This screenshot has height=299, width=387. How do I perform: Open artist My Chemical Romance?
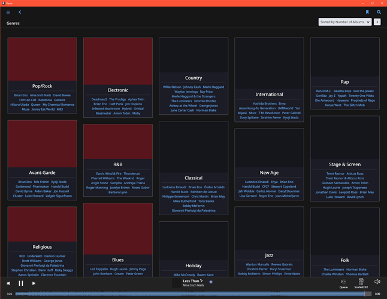click(59, 105)
